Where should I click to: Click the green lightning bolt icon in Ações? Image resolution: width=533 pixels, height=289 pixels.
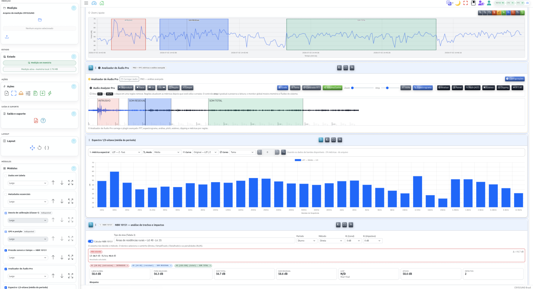50,93
